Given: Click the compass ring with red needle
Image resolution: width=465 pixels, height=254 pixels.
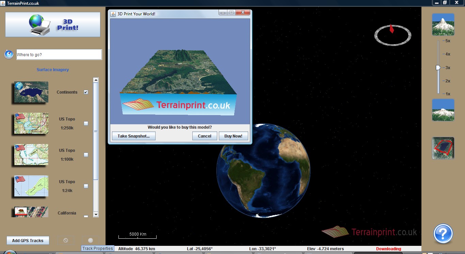Looking at the screenshot, I should [x=392, y=35].
